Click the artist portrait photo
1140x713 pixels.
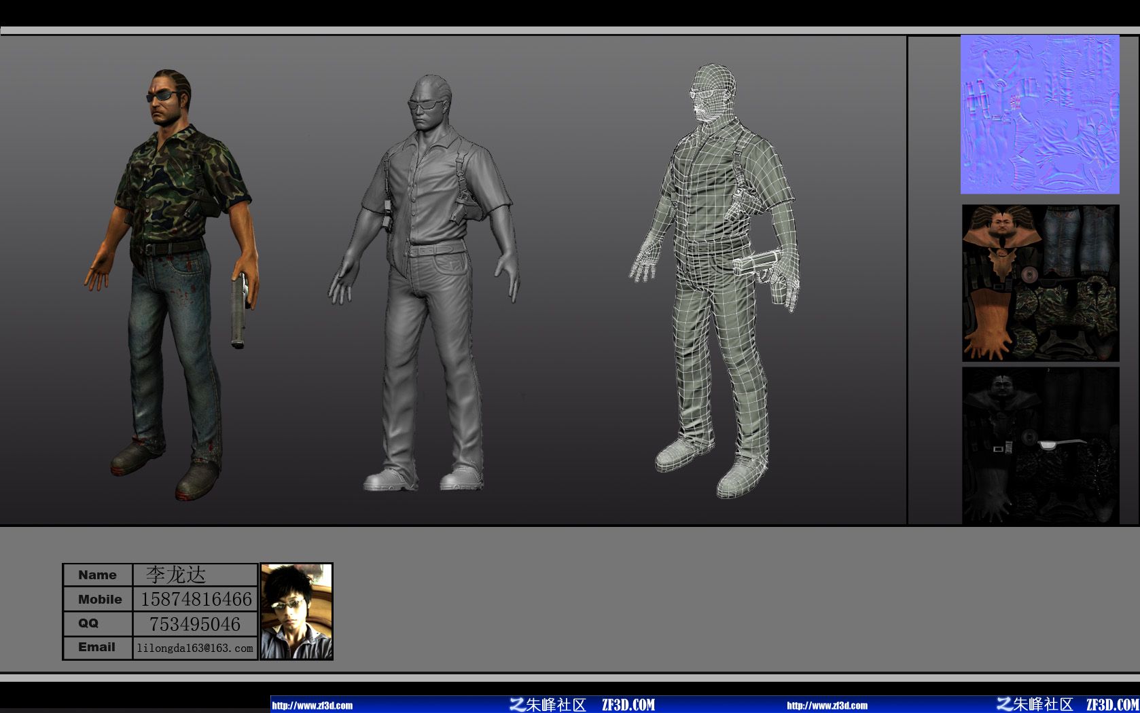(296, 611)
